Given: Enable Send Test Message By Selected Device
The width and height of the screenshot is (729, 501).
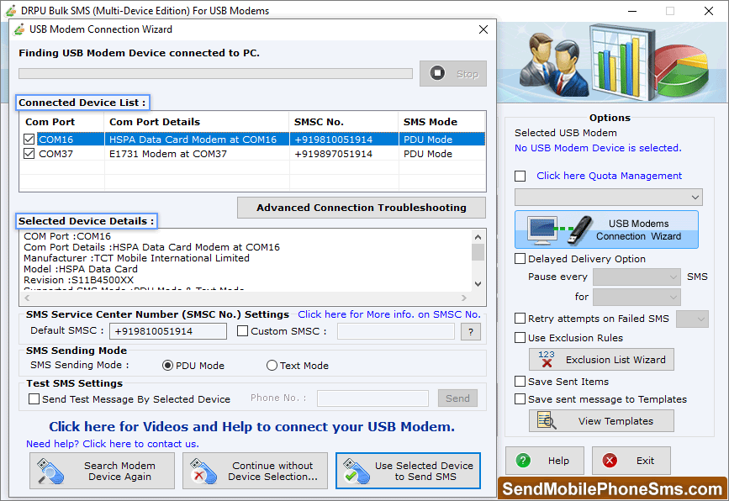Looking at the screenshot, I should [x=34, y=398].
